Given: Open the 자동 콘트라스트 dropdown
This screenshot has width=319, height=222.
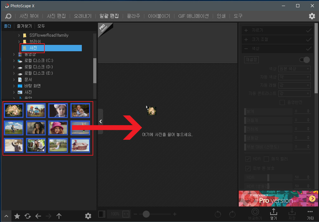Looking at the screenshot, I should [294, 93].
